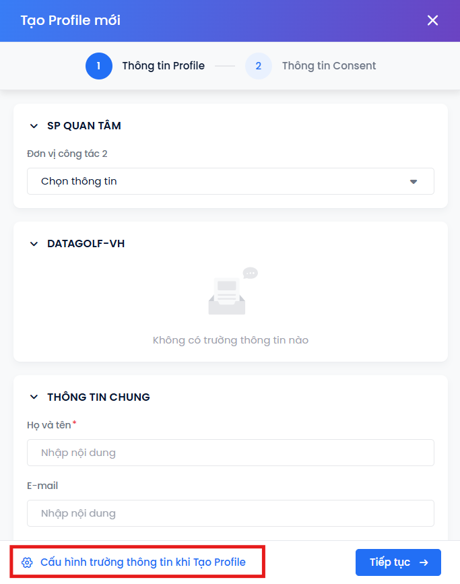Collapse the SP QUAN TÂM section chevron
Screen dimensions: 460x584
click(34, 126)
